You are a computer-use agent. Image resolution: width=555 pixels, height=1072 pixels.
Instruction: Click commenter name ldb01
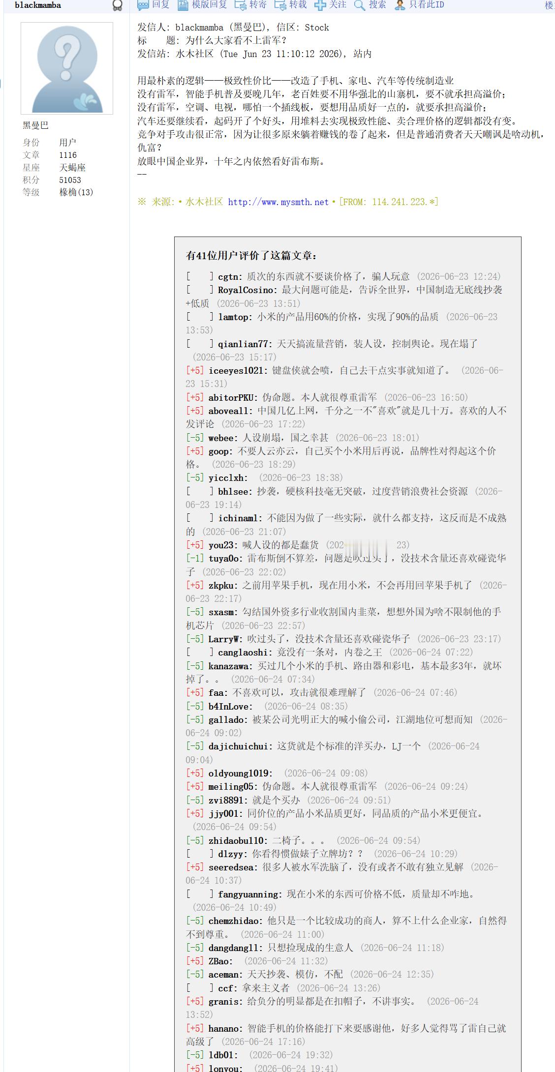pyautogui.click(x=221, y=1055)
